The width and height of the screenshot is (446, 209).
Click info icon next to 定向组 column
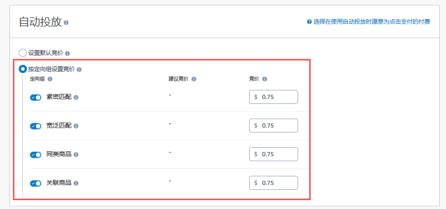click(x=50, y=79)
